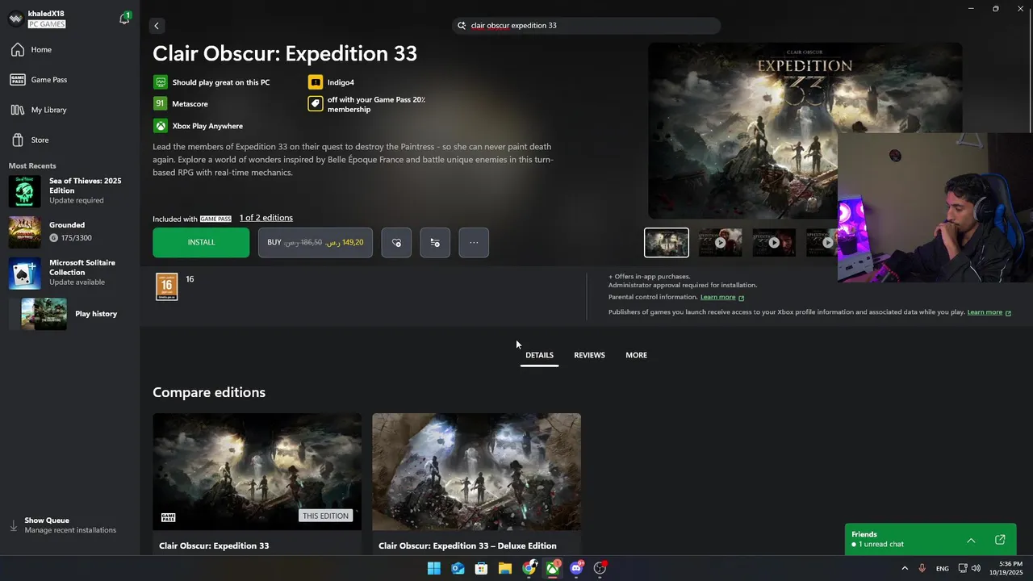Screen dimensions: 1033x581
Task: Open Outlook from the taskbar
Action: (458, 568)
